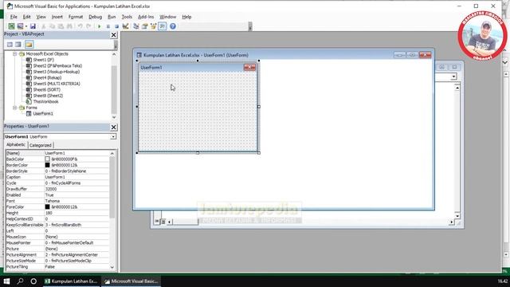Open the File menu
The image size is (510, 287).
(14, 17)
